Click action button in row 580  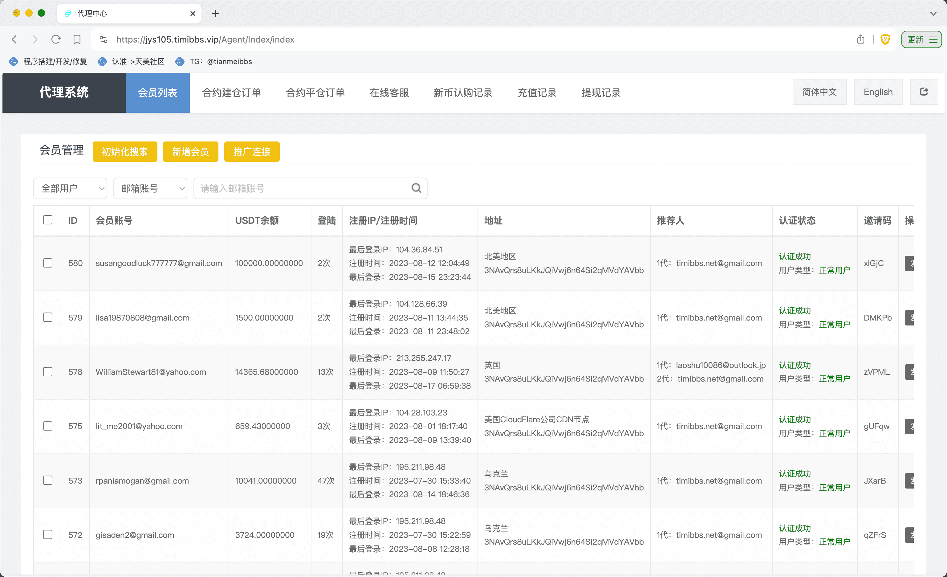pos(909,263)
